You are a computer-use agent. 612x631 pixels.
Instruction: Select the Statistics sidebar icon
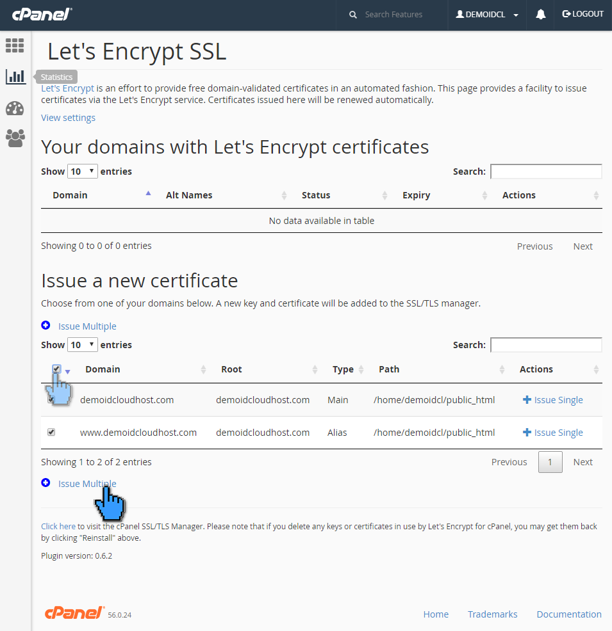point(14,76)
